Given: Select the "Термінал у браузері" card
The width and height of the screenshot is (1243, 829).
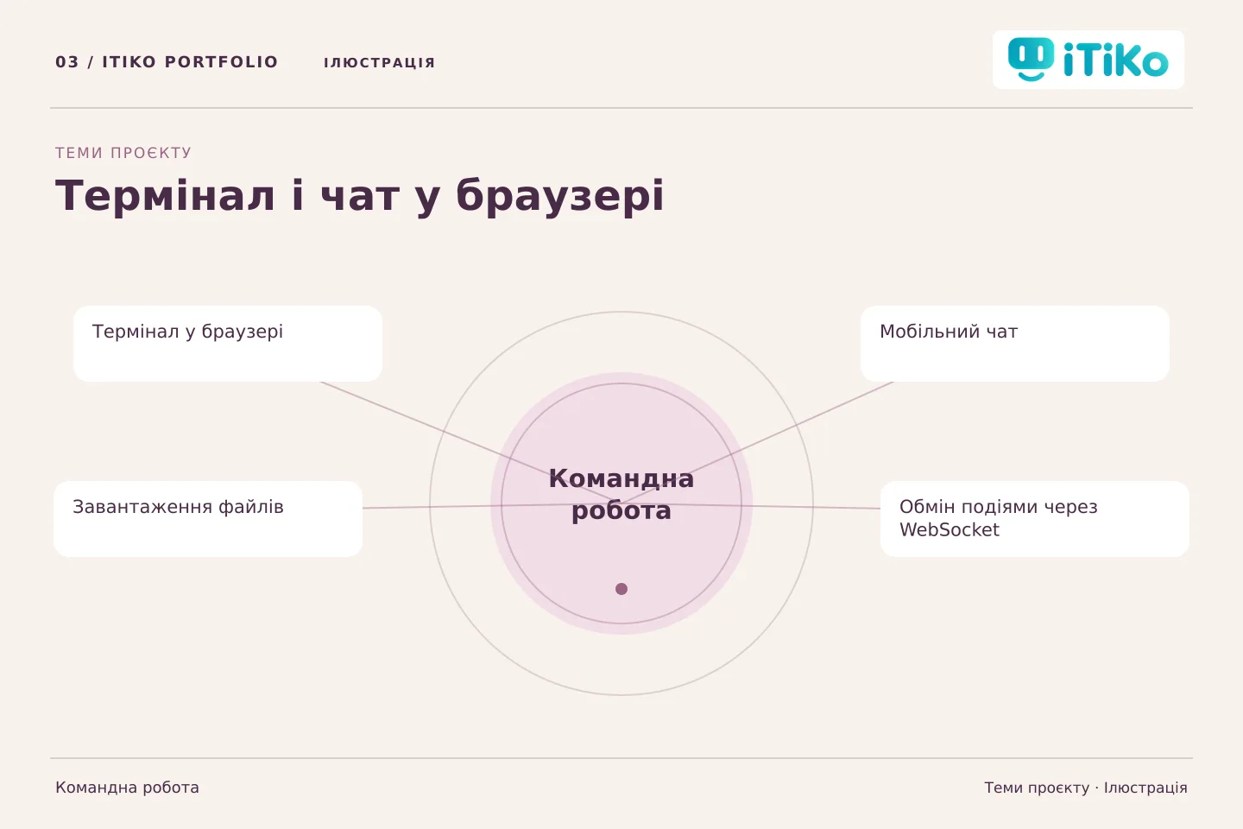Looking at the screenshot, I should pos(228,344).
